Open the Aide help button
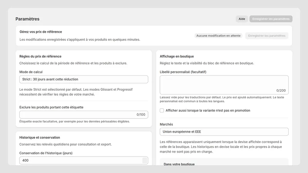308x173 pixels. pyautogui.click(x=242, y=19)
